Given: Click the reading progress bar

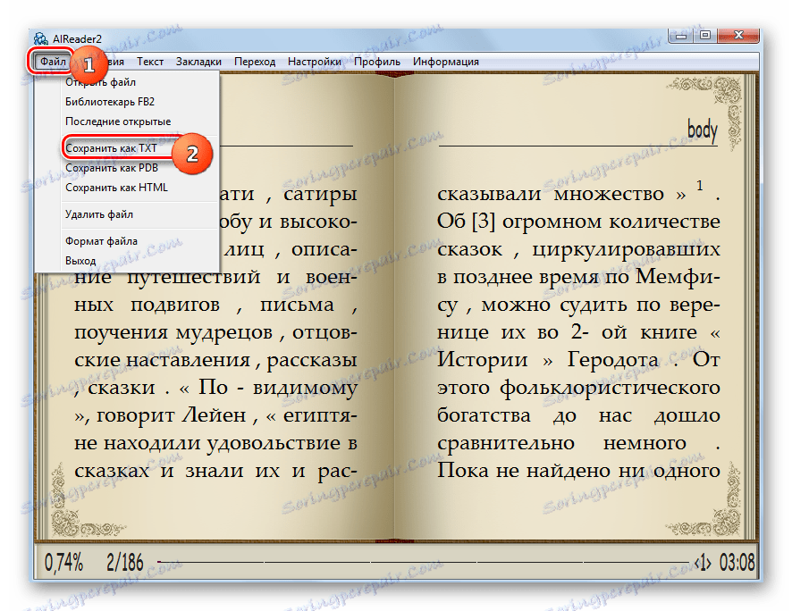Looking at the screenshot, I should (x=424, y=562).
